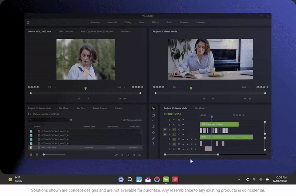Viewport: 296px width, 196px height.
Task: Click the Automate to Sequence icon
Action: tap(116, 155)
